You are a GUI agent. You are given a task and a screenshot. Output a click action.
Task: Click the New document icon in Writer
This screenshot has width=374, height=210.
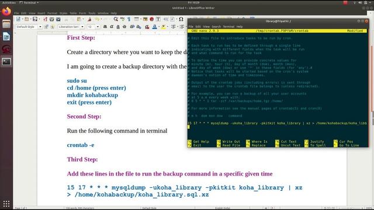point(18,19)
